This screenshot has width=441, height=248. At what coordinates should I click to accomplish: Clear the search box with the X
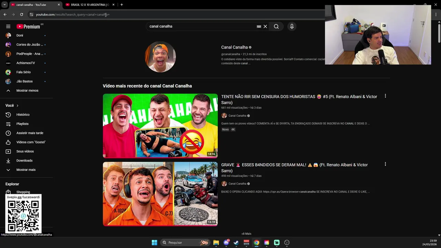point(265,26)
